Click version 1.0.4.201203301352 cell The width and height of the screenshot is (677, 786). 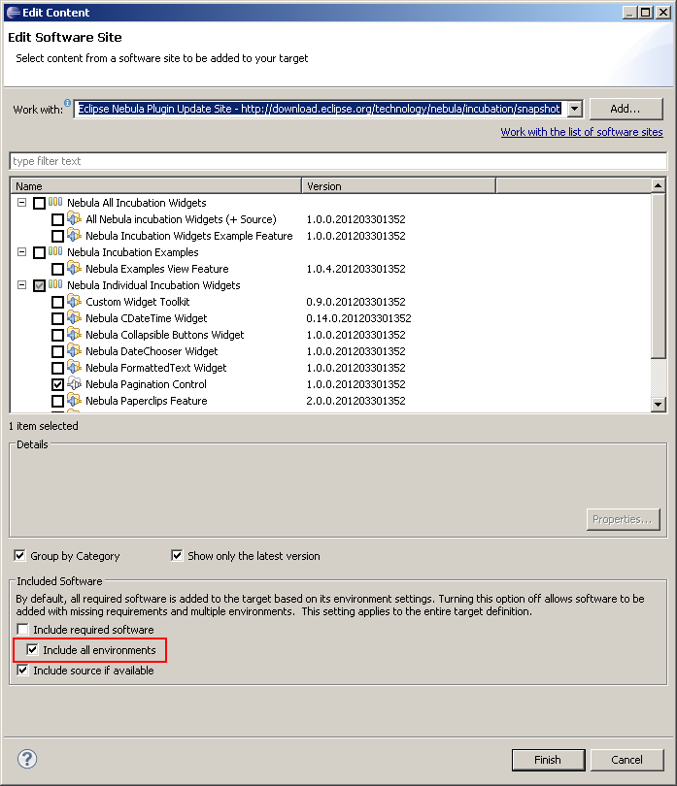pyautogui.click(x=355, y=269)
